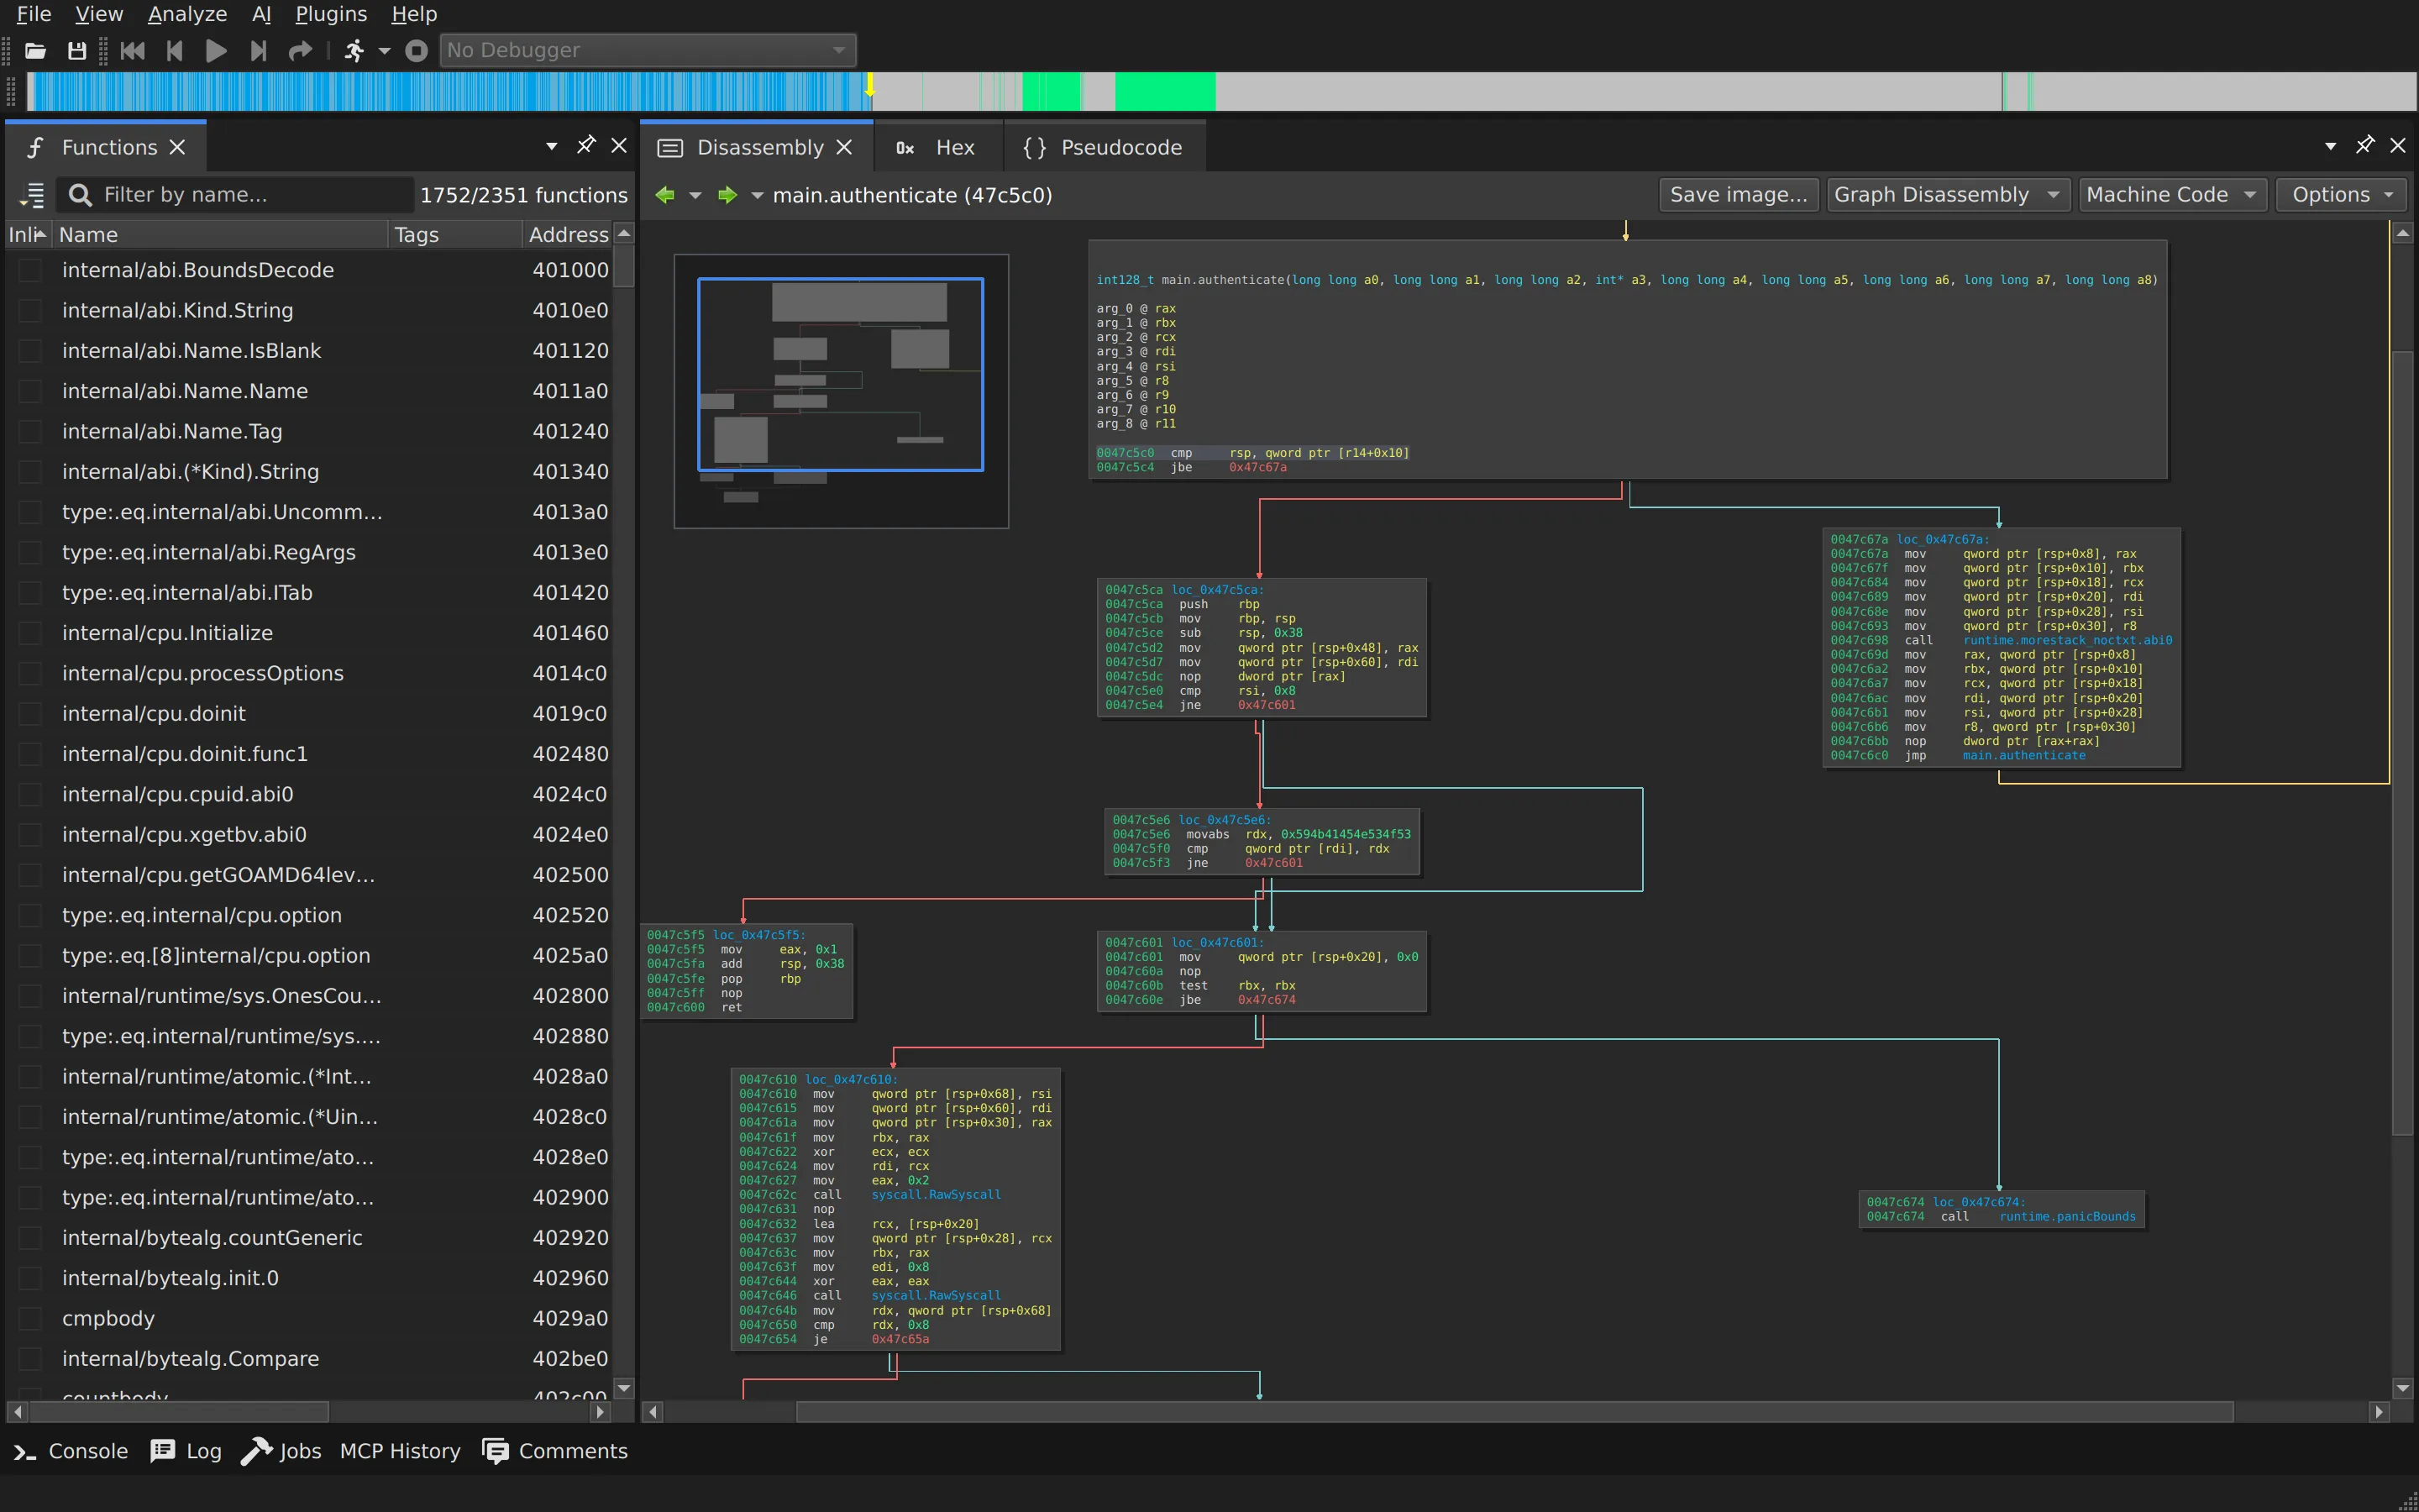The image size is (2419, 1512).
Task: Open attach options arrow beside running man
Action: point(385,50)
